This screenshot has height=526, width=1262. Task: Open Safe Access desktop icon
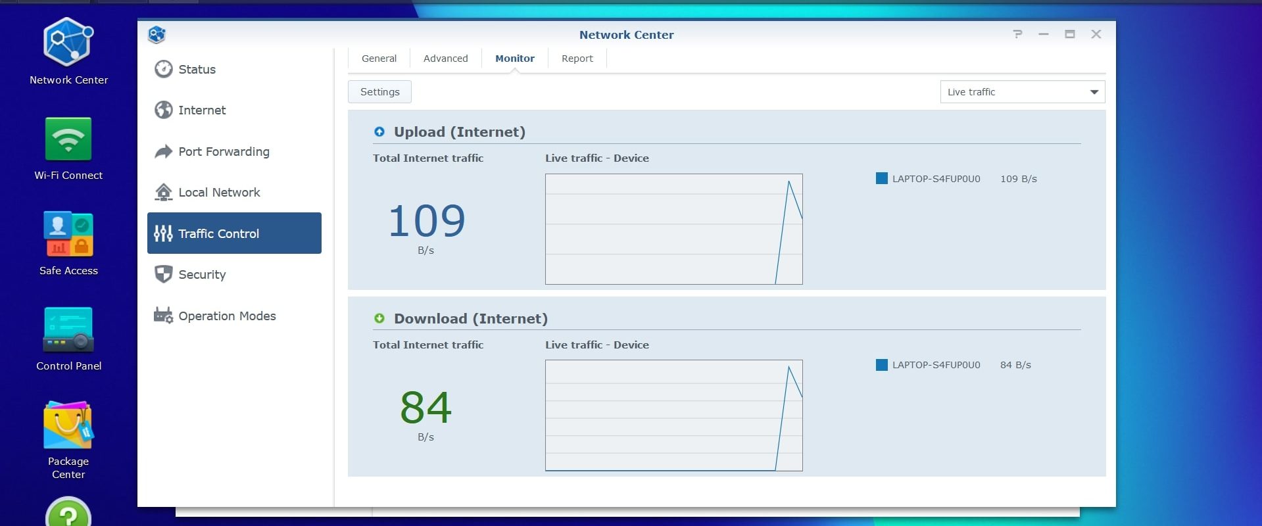[68, 244]
